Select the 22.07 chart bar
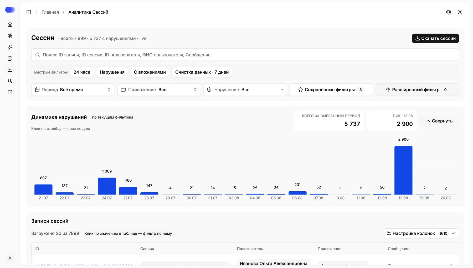The image size is (473, 268). pos(65,193)
